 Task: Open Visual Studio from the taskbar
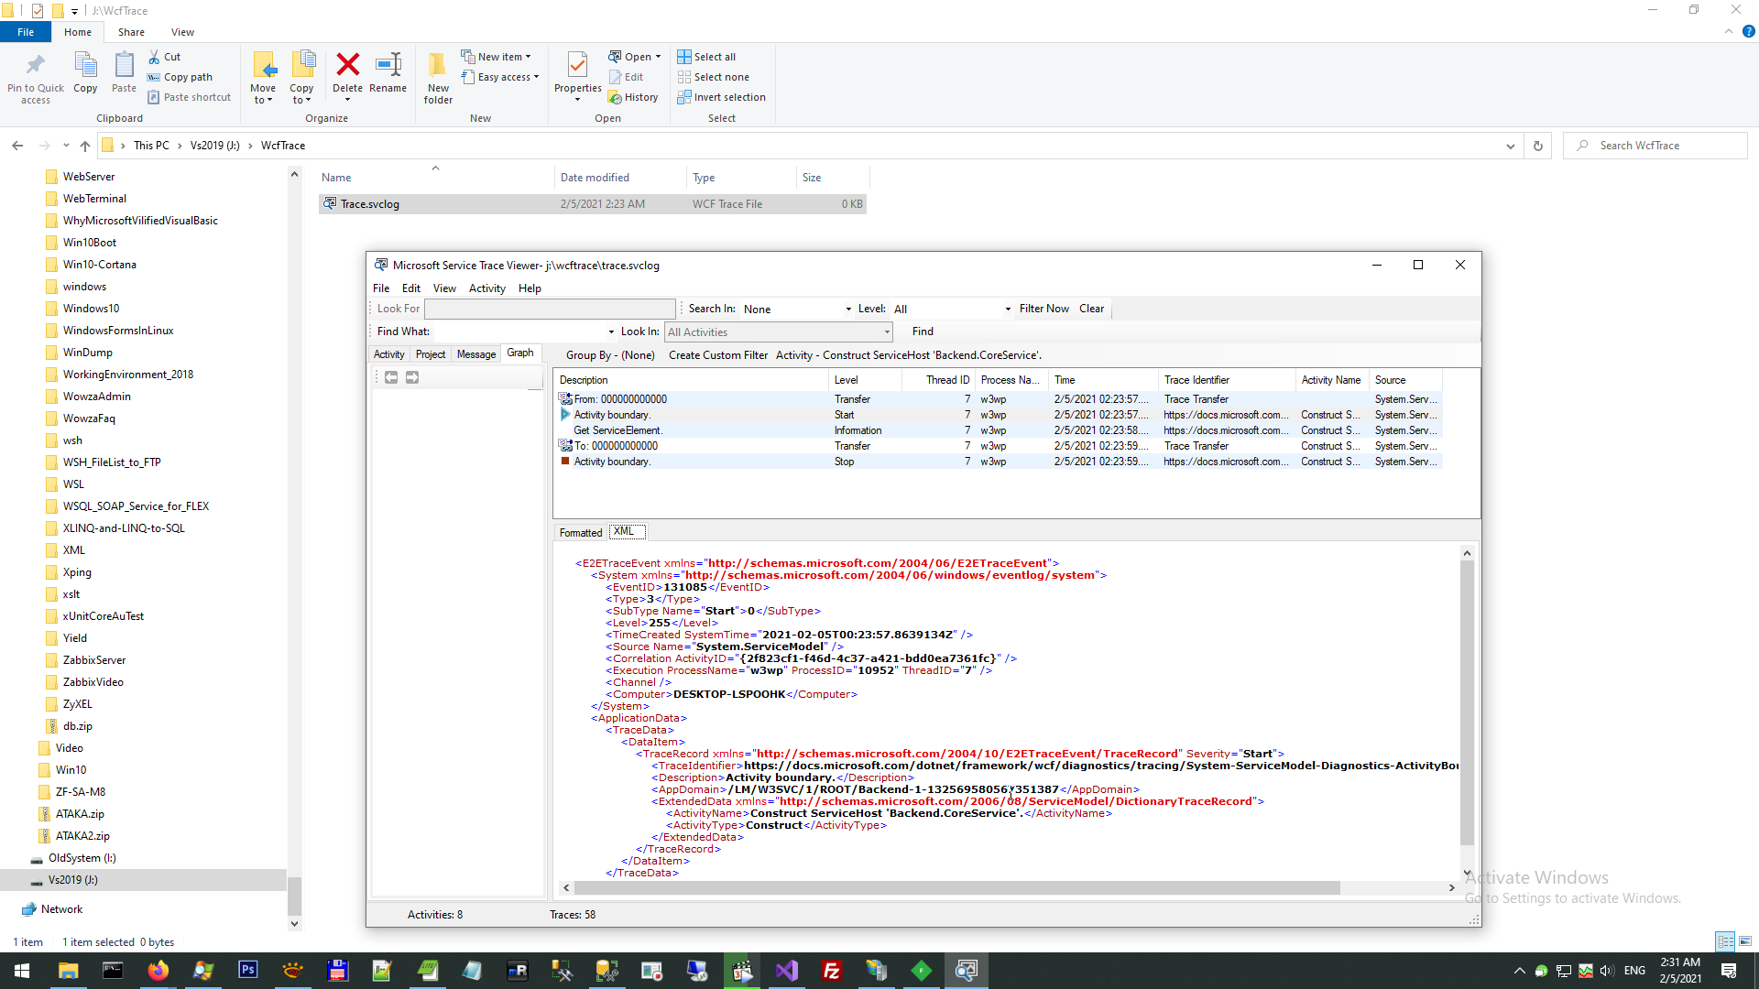click(x=787, y=971)
